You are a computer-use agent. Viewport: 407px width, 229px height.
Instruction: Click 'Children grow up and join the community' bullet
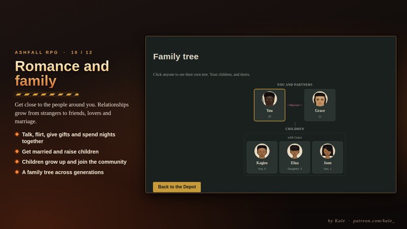click(74, 162)
